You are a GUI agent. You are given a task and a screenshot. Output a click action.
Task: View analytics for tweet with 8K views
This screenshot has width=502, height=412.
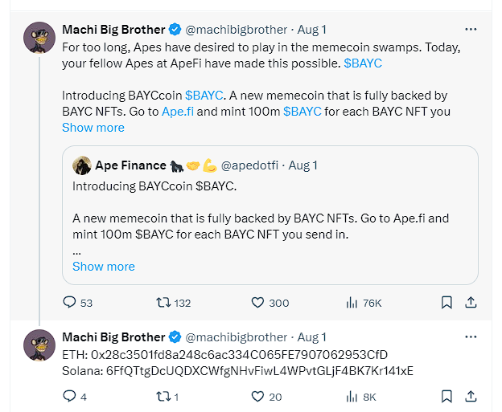pyautogui.click(x=352, y=396)
